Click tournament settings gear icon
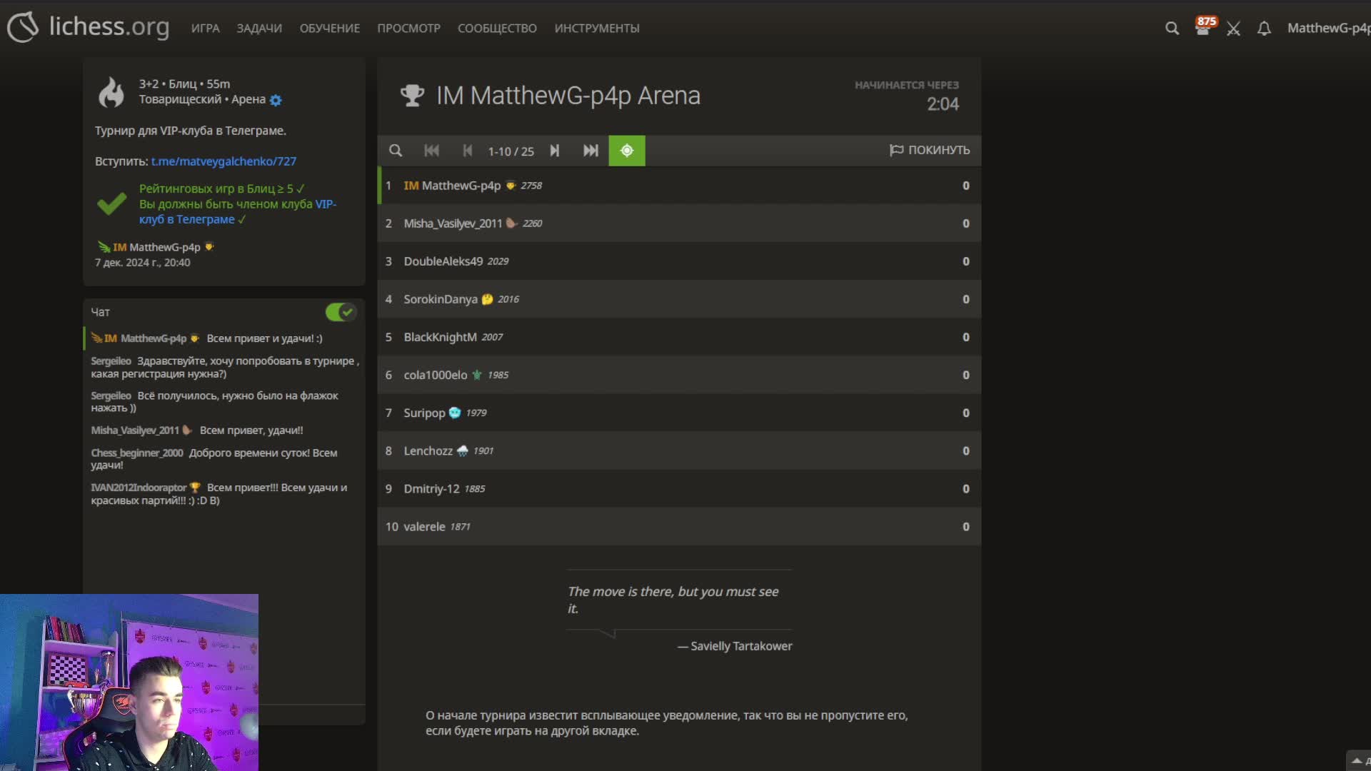Viewport: 1371px width, 771px height. [x=276, y=100]
